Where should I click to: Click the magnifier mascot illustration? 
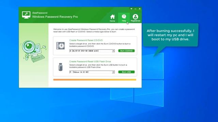point(34,51)
